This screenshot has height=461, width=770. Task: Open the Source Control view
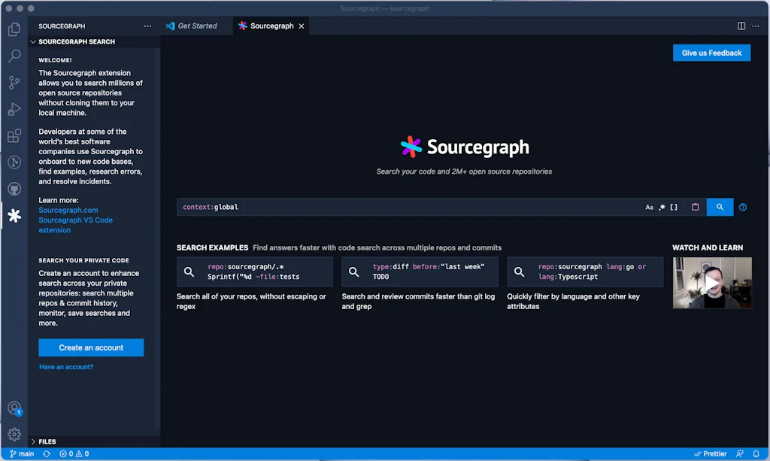(x=14, y=83)
